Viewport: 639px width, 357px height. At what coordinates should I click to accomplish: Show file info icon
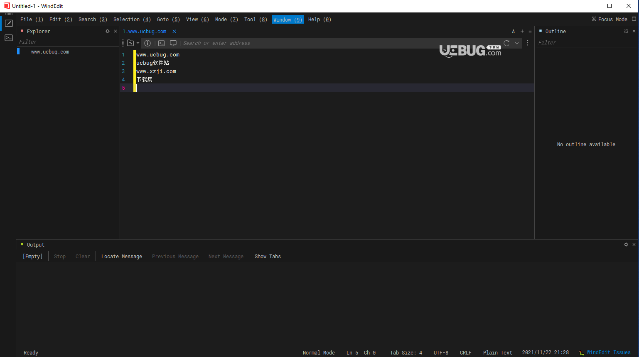pos(147,43)
